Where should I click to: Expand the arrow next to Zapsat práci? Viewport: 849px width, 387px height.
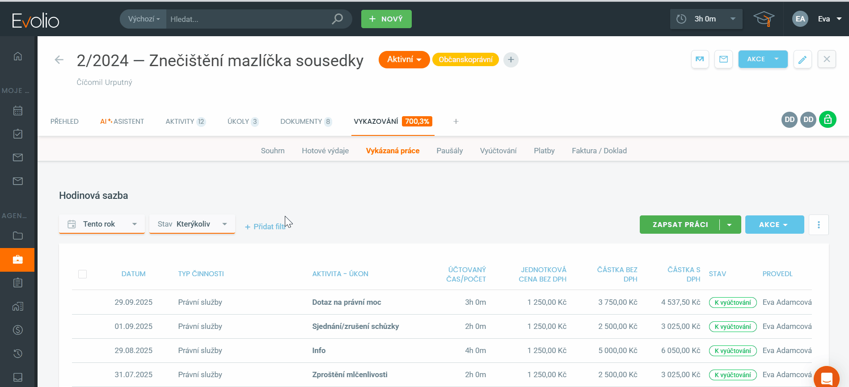tap(730, 225)
